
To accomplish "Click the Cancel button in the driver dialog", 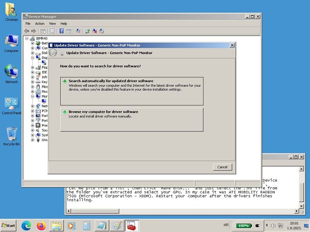I will (x=222, y=167).
